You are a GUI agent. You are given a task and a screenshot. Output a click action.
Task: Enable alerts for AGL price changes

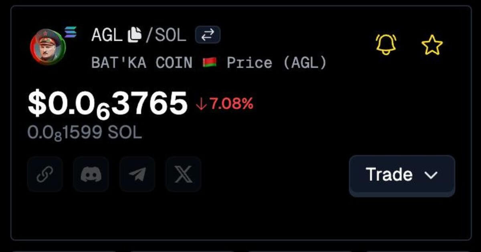pos(386,44)
